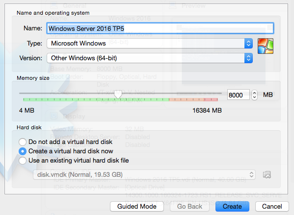This screenshot has height=215, width=294.
Task: Click the memory stepper up arrow
Action: click(x=254, y=93)
